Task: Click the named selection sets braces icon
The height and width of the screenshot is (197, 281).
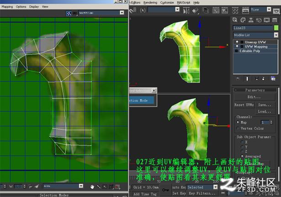Action: (143, 10)
